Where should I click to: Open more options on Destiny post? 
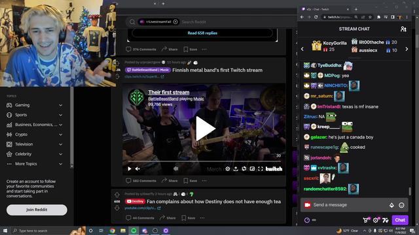click(202, 218)
